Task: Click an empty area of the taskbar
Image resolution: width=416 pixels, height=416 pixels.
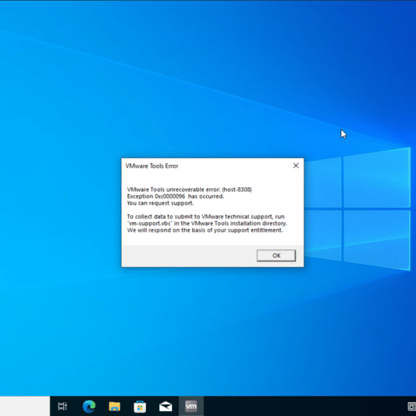Action: pos(305,406)
